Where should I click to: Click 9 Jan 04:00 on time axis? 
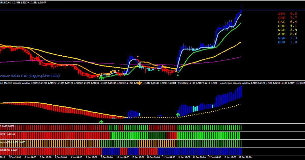pyautogui.click(x=77, y=157)
